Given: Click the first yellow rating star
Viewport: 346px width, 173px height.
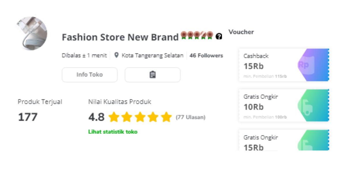Looking at the screenshot, I should click(x=114, y=117).
